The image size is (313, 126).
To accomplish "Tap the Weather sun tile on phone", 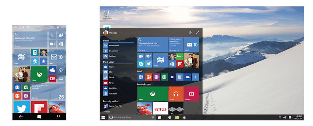I will coord(44,61).
